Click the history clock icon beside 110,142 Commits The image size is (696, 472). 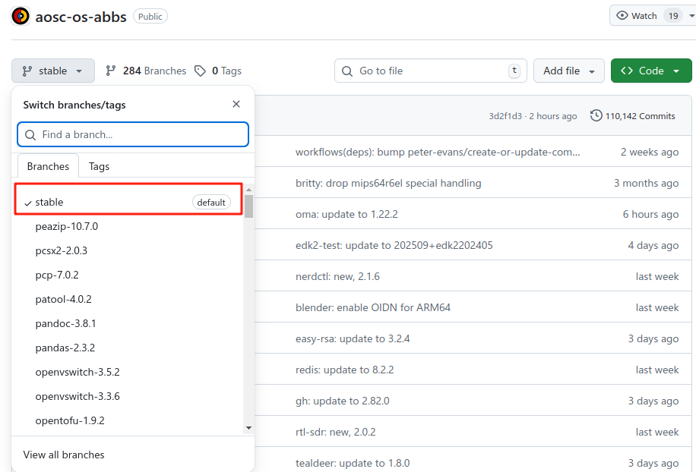(x=596, y=116)
